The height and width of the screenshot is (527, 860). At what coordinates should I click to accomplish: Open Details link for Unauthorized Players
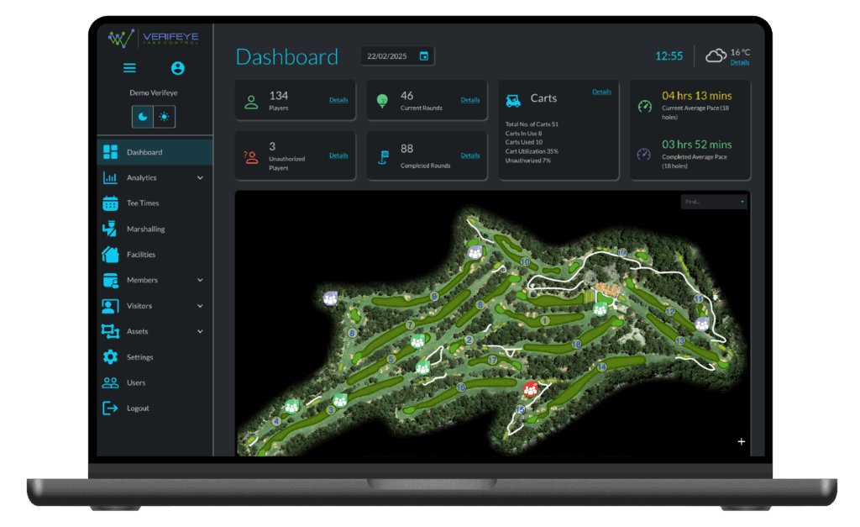click(x=338, y=155)
